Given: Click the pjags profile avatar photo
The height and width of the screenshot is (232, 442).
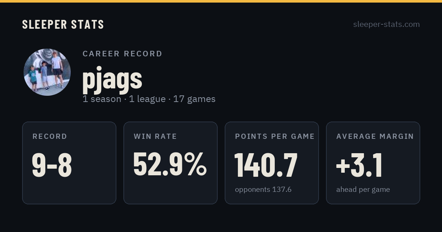Looking at the screenshot, I should (x=47, y=72).
